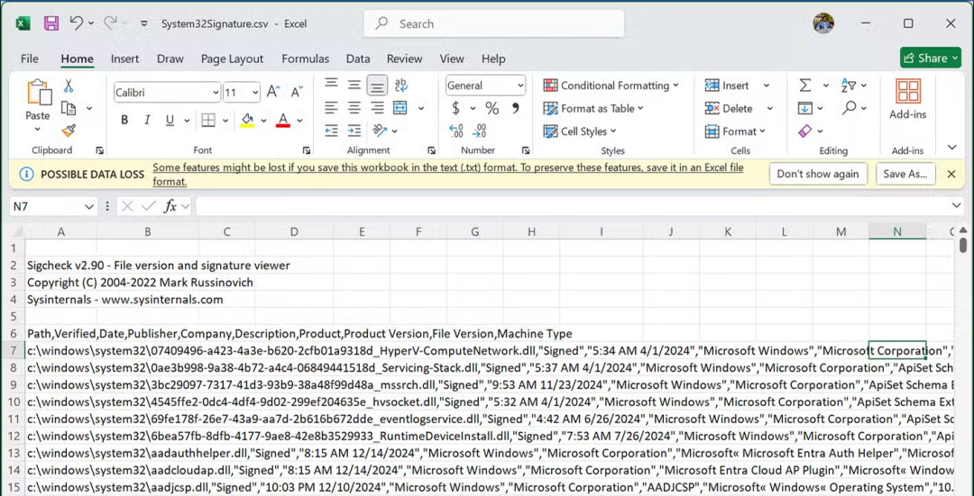Select column header D

294,231
